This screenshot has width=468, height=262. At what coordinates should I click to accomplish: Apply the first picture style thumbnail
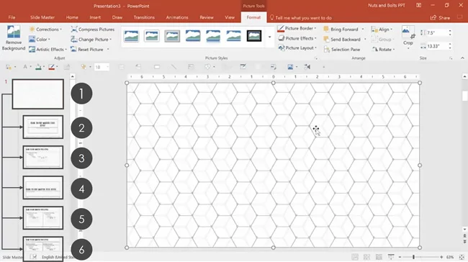tap(131, 36)
